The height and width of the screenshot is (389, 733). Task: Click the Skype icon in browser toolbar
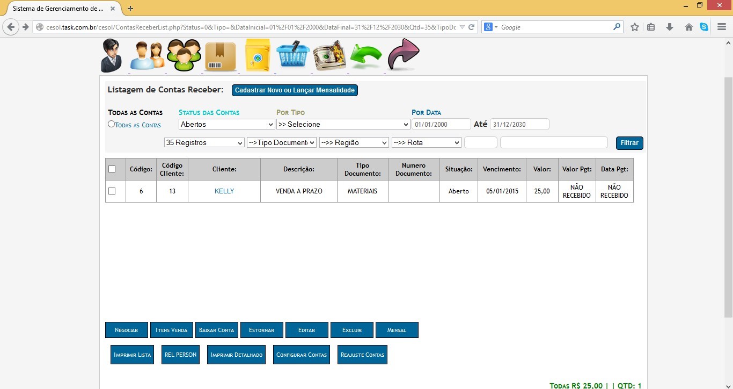703,27
